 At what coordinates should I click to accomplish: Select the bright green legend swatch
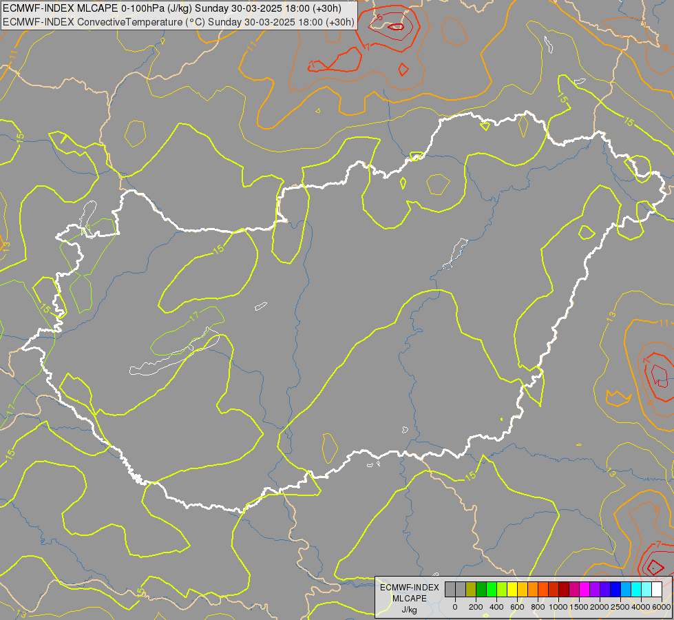click(x=492, y=589)
